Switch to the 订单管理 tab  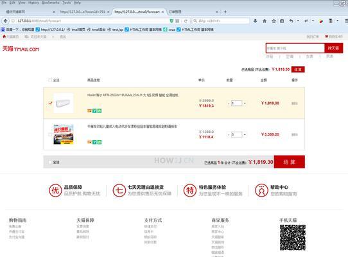[193, 12]
